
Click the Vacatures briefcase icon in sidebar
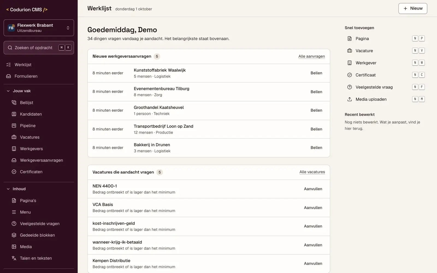(14, 137)
